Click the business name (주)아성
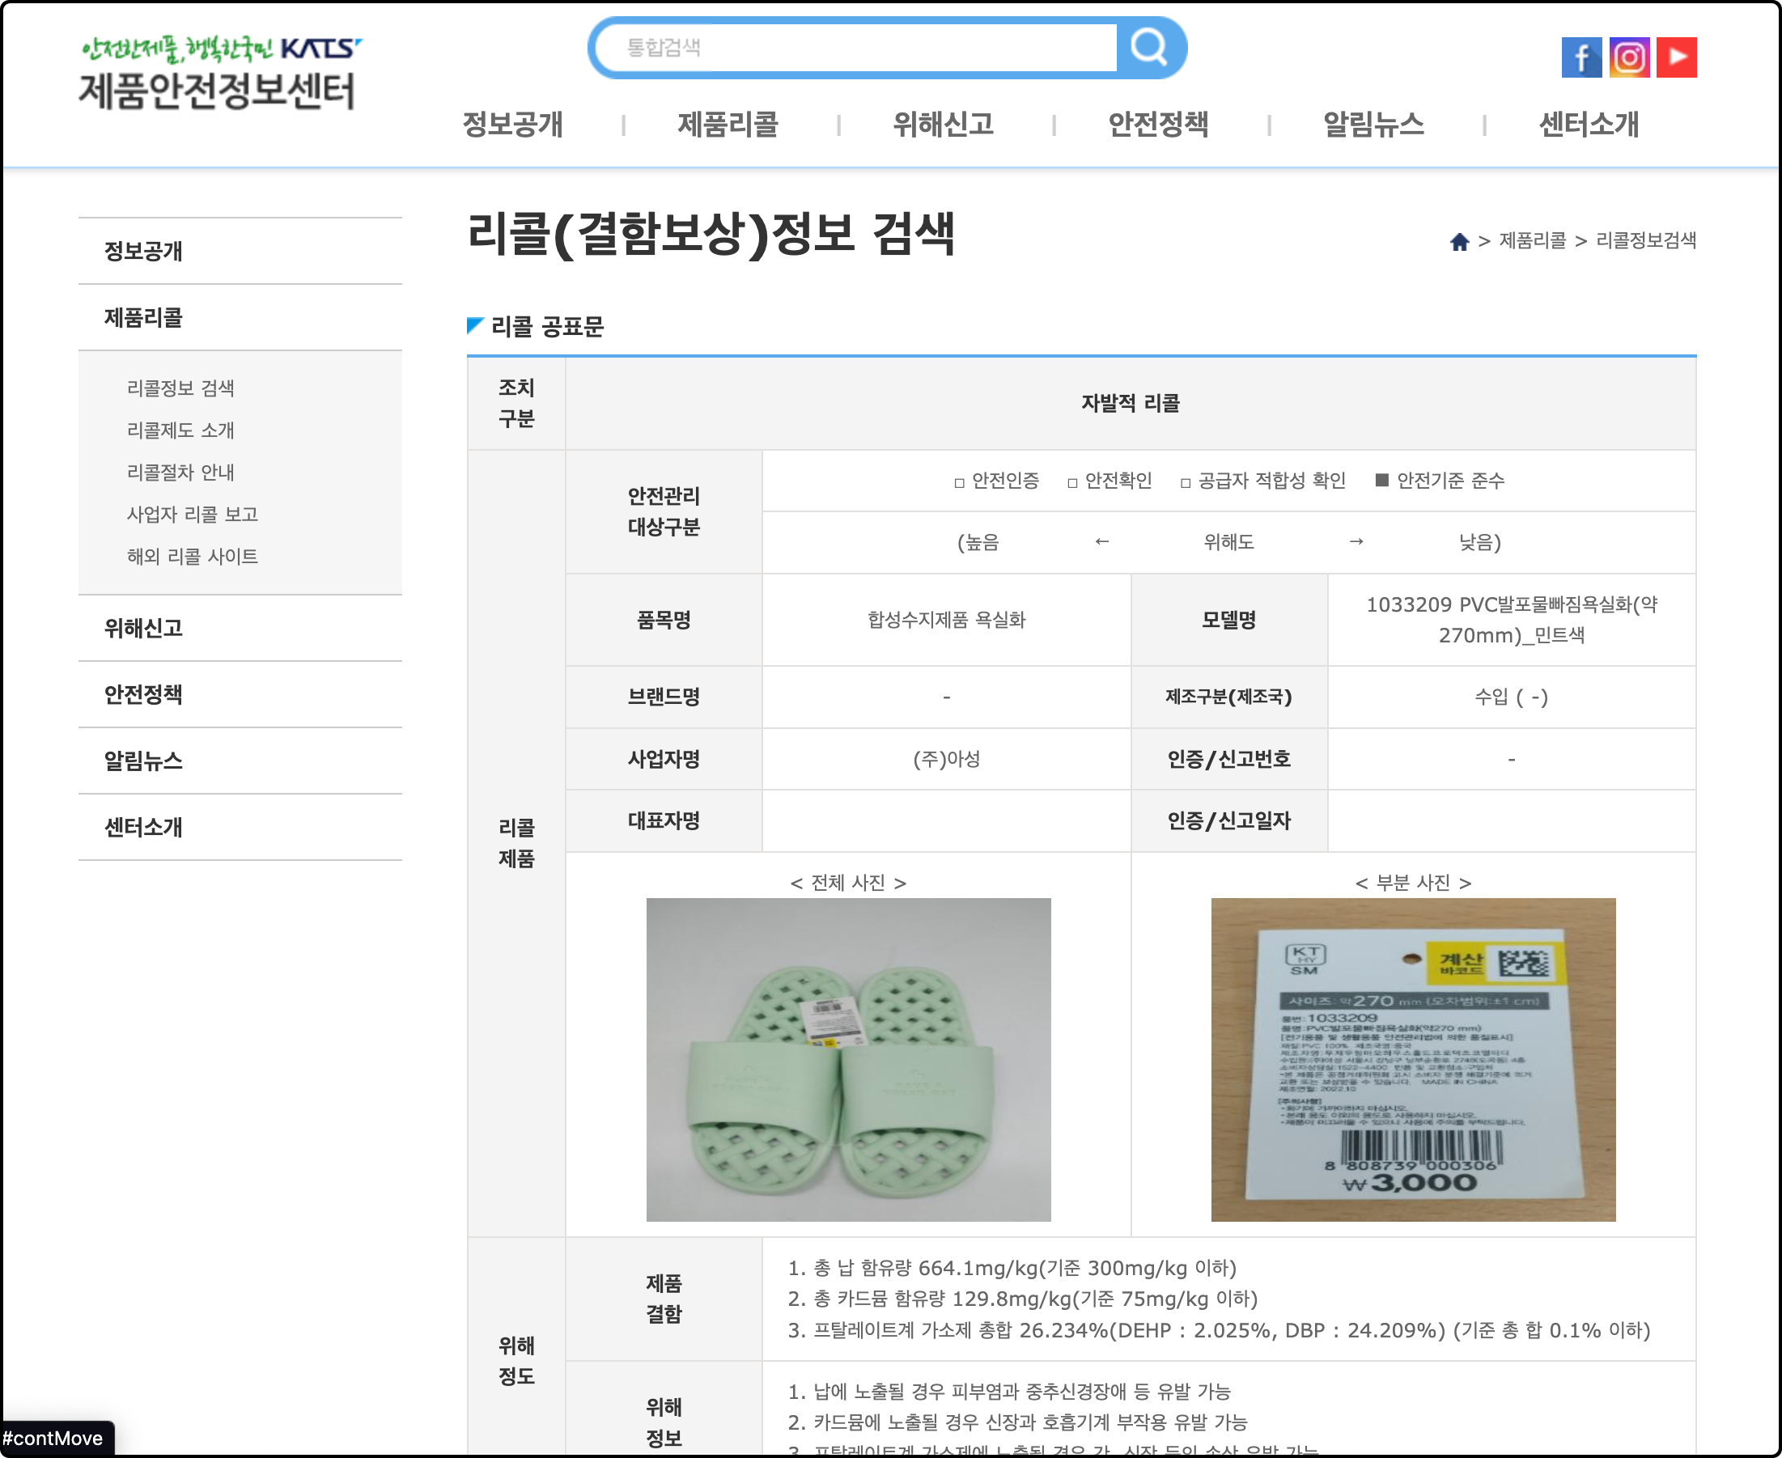Screen dimensions: 1782x1458 (946, 759)
